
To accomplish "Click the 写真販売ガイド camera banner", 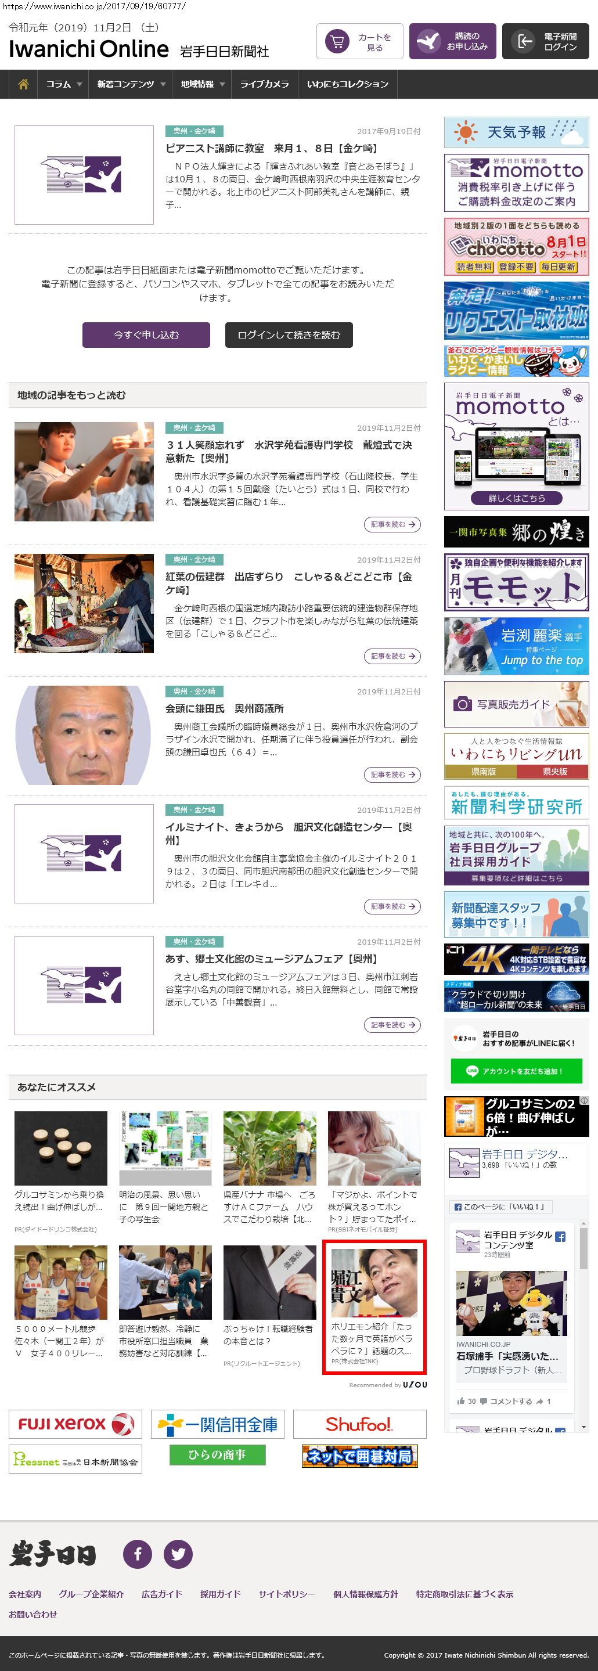I will (516, 704).
